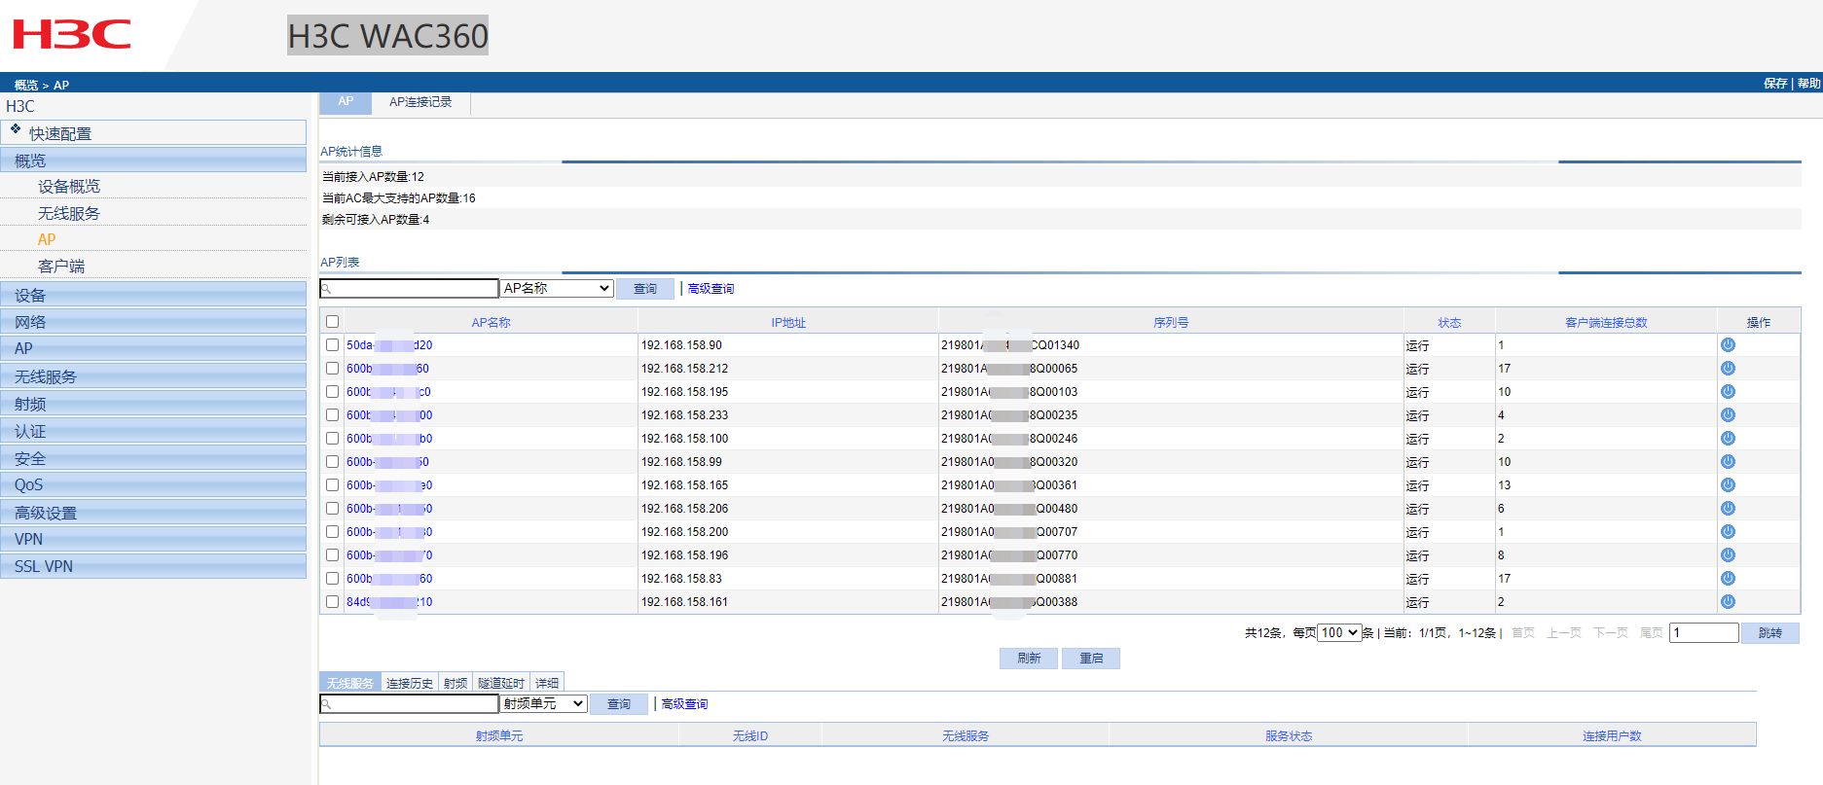Open the 射频单元 filter dropdown
The height and width of the screenshot is (785, 1823).
pyautogui.click(x=544, y=703)
